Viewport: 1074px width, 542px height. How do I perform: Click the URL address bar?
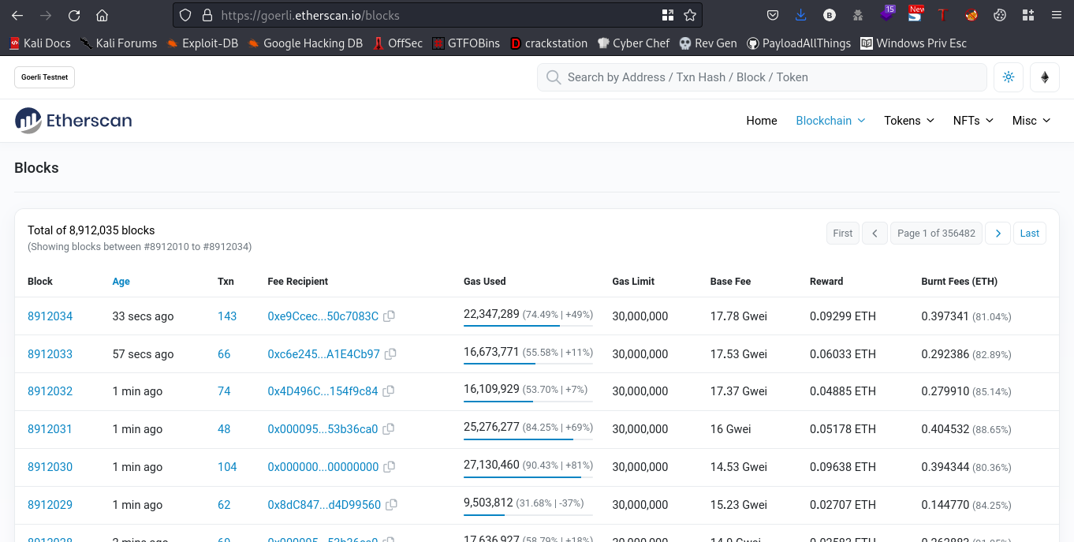click(438, 15)
